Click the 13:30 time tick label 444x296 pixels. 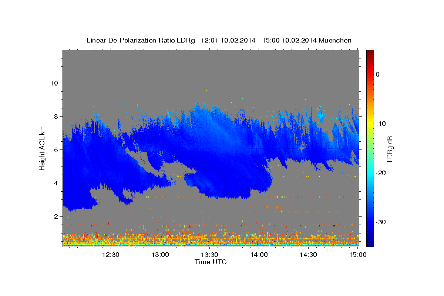pyautogui.click(x=209, y=255)
